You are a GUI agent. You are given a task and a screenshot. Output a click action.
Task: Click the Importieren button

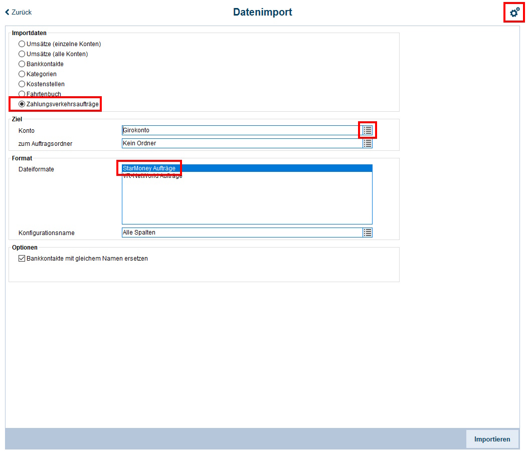pos(492,439)
